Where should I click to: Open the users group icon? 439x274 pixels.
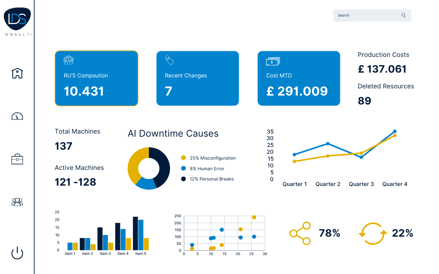17,202
